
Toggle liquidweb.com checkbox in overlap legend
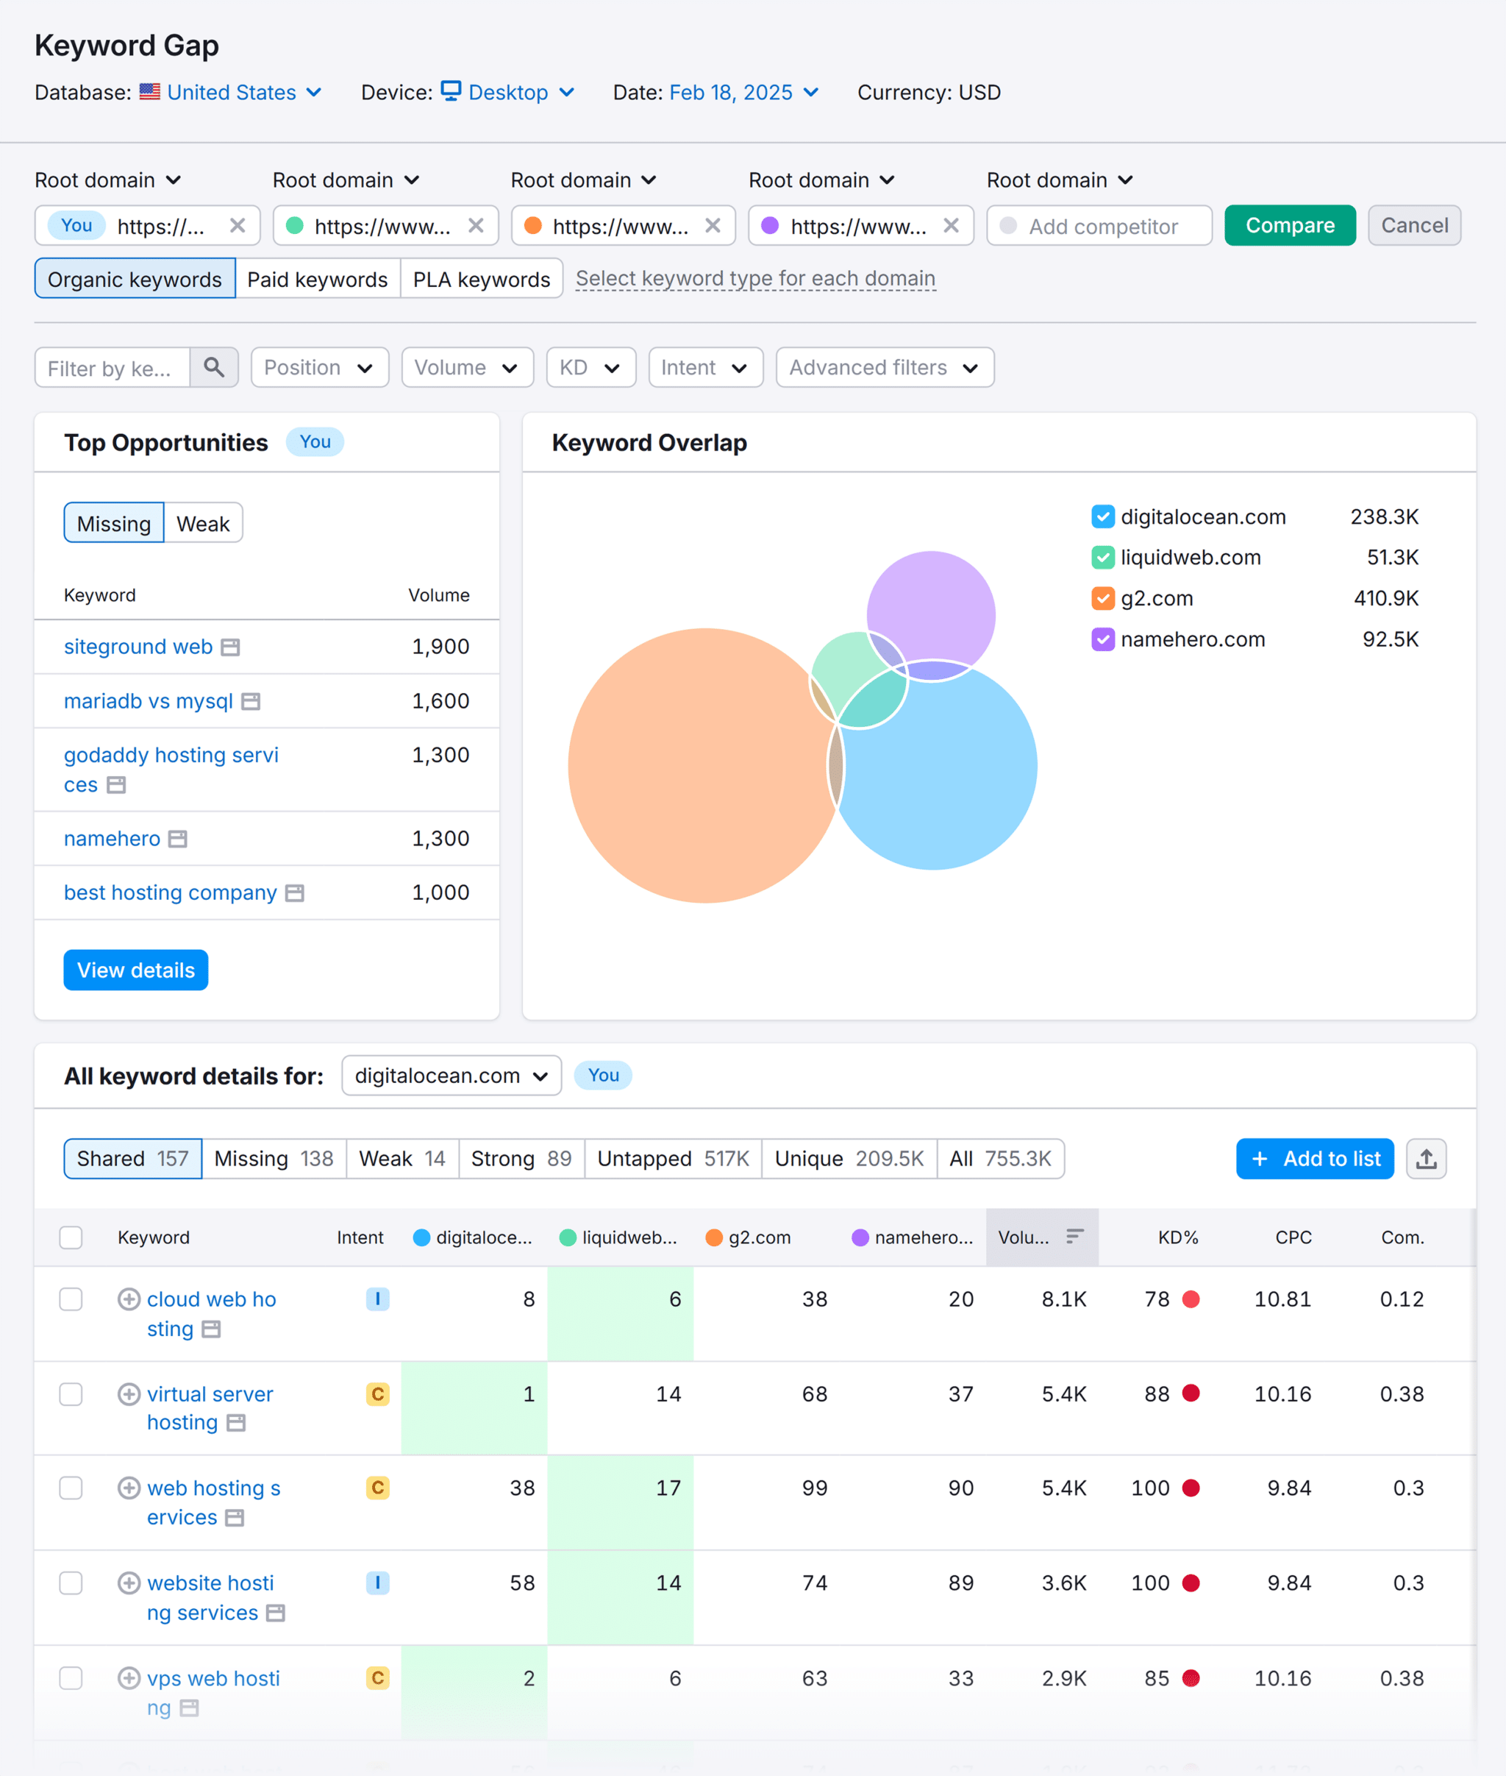1102,558
